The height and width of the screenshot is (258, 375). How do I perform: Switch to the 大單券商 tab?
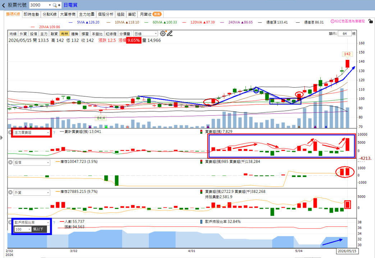pyautogui.click(x=68, y=14)
